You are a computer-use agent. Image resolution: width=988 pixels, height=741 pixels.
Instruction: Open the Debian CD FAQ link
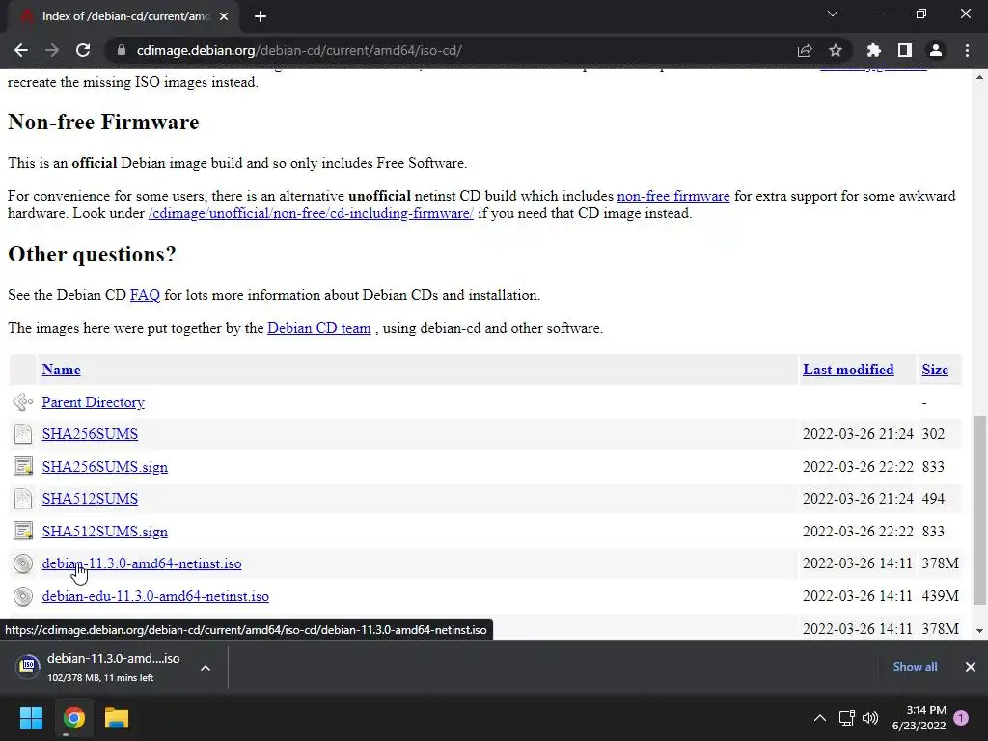145,295
